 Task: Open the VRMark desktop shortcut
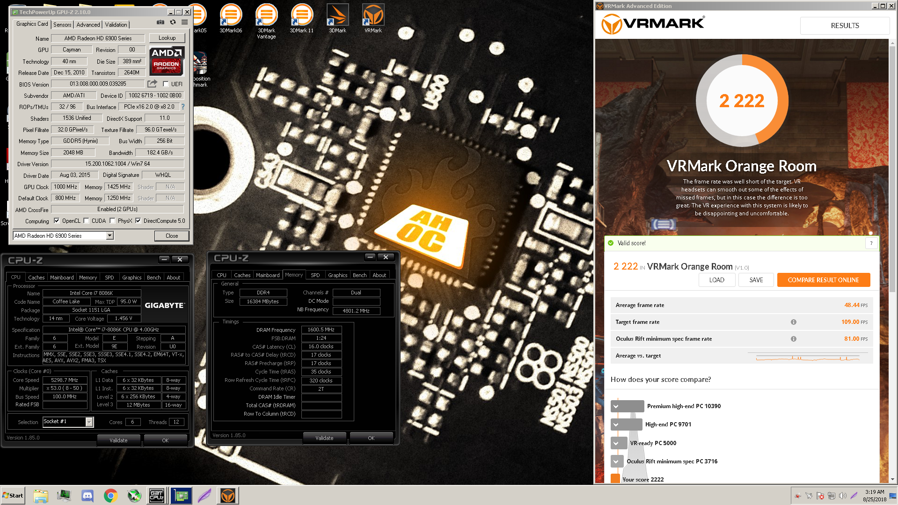[x=373, y=18]
